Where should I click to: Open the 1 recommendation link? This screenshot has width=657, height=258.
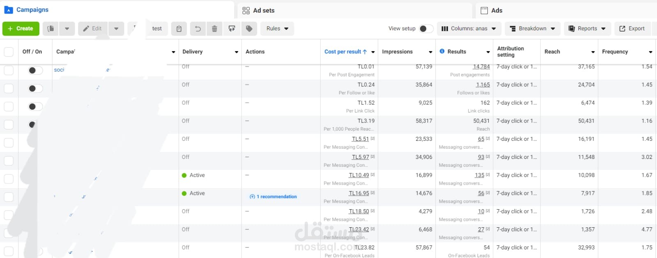coord(276,197)
